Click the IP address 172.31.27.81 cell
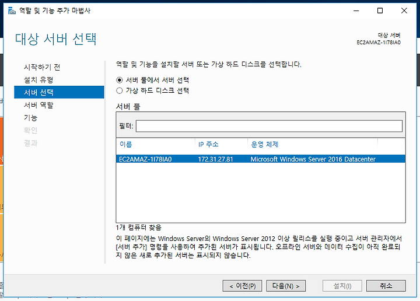 click(x=215, y=159)
